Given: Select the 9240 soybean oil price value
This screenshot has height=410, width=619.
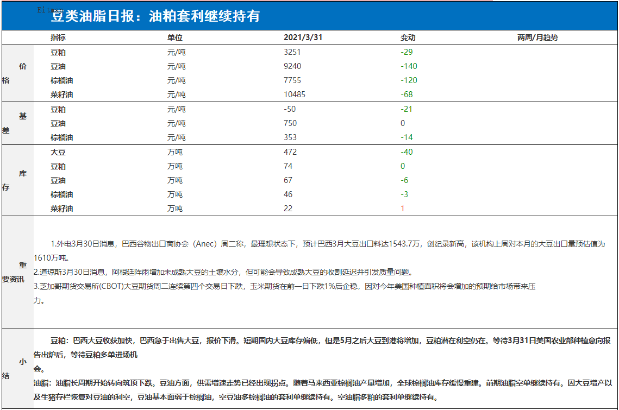Looking at the screenshot, I should tap(292, 66).
